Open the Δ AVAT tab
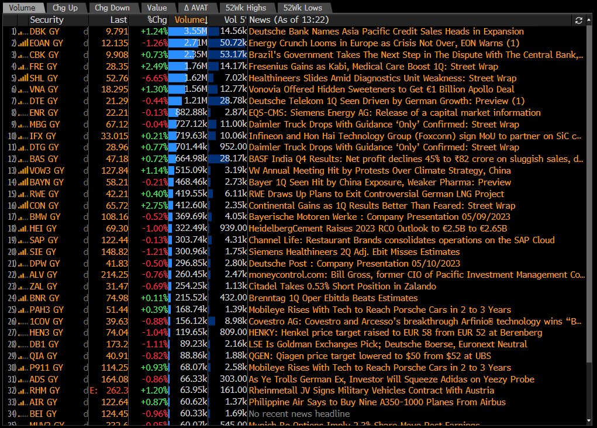Viewport: 597px width, 428px height. click(196, 8)
